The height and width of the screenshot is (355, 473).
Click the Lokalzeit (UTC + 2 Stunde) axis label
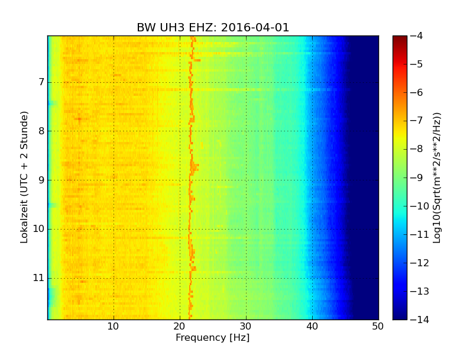pyautogui.click(x=24, y=177)
